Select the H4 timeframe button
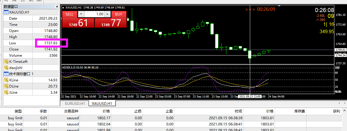347x131 pixels. (x=14, y=1)
